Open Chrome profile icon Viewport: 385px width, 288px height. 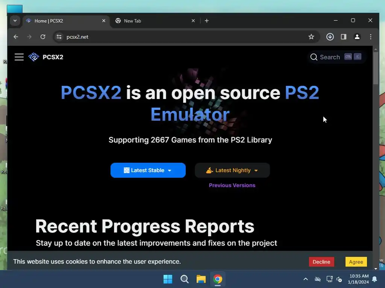click(x=357, y=37)
